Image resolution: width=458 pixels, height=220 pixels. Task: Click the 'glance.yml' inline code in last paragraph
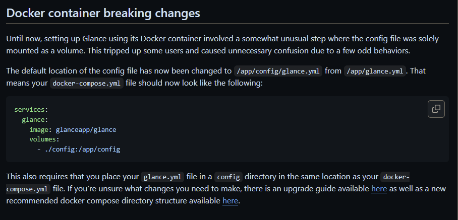tap(162, 177)
